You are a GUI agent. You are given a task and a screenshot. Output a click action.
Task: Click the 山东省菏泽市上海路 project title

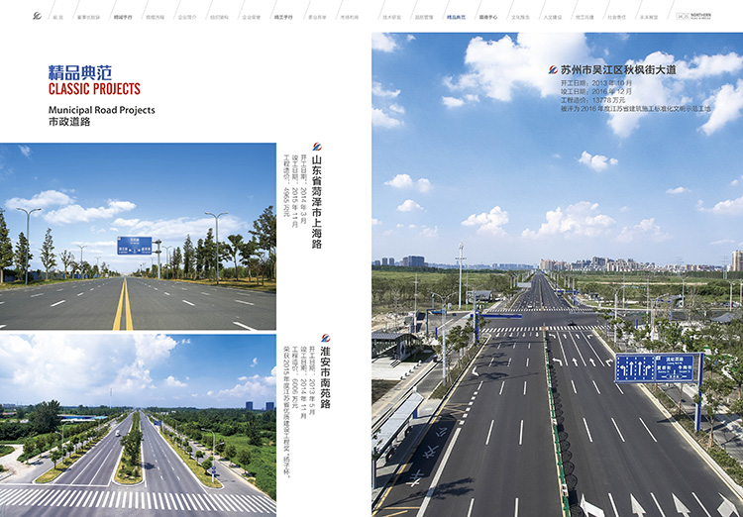pyautogui.click(x=316, y=203)
